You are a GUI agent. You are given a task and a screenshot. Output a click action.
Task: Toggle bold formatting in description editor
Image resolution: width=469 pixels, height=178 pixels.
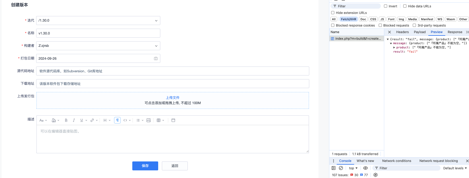coord(66,120)
